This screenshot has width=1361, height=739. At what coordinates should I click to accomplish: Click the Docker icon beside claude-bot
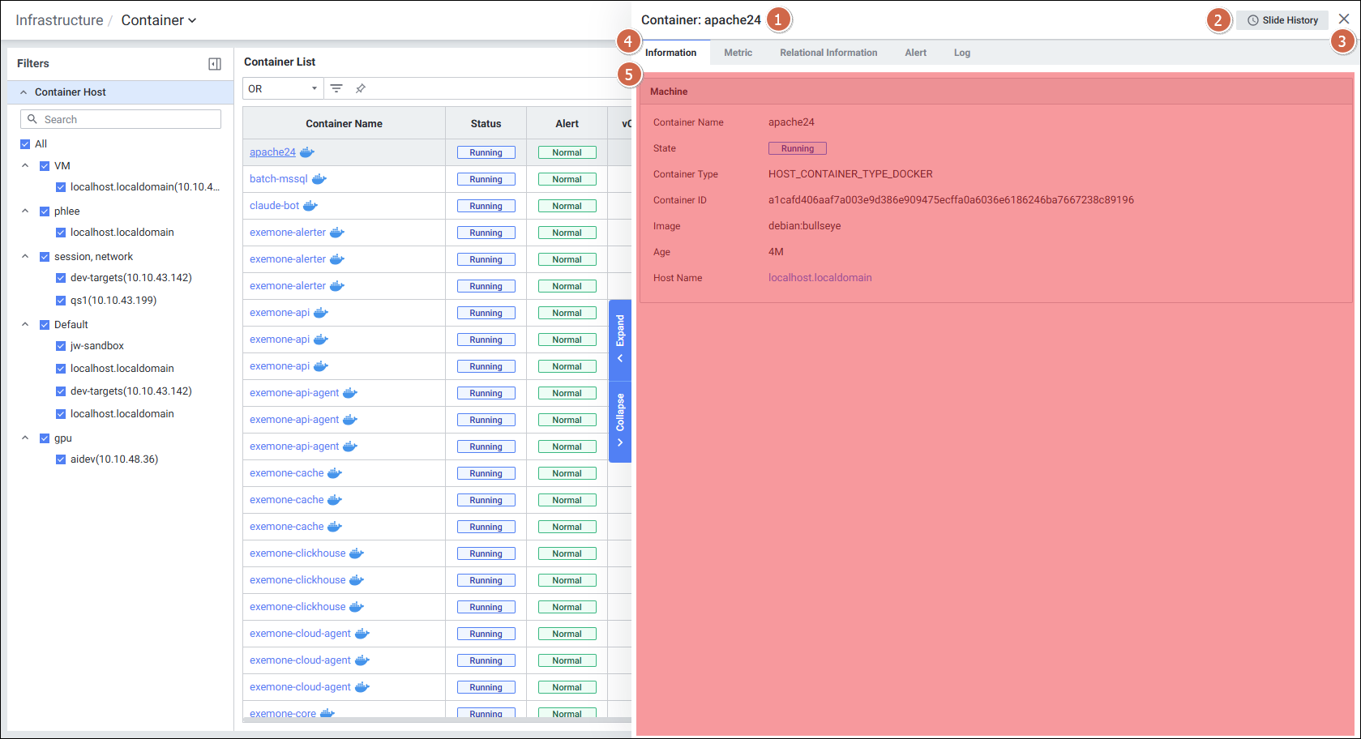point(310,206)
